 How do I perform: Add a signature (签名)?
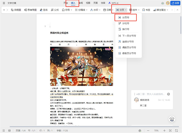44,10
